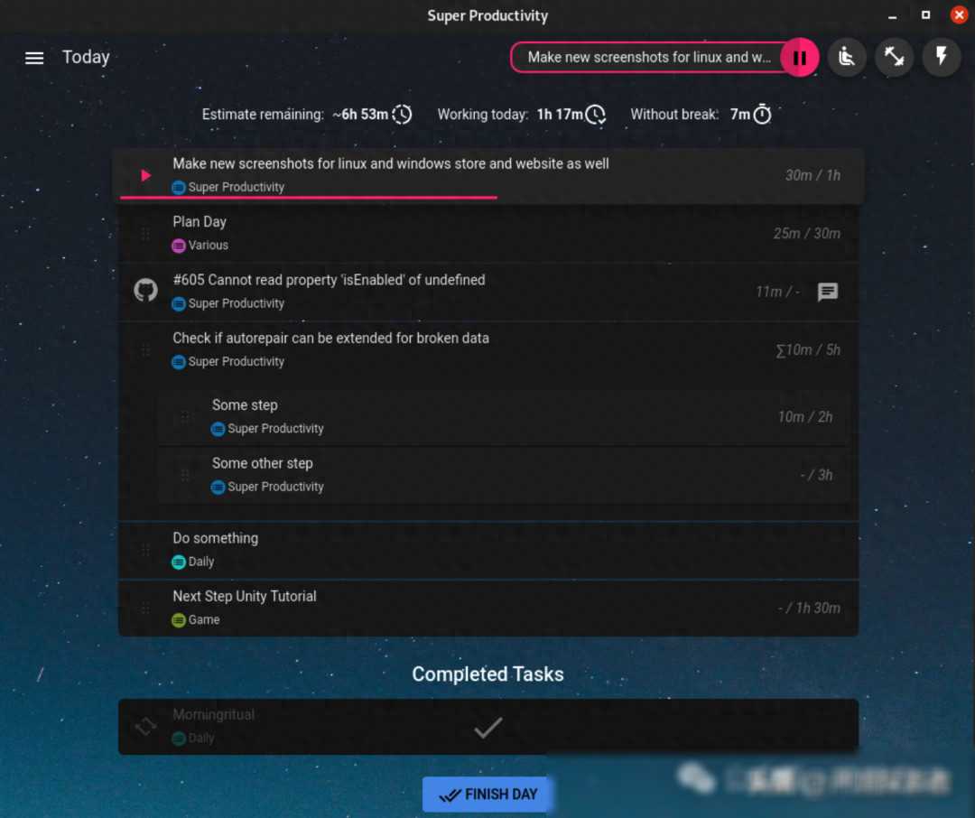Click drag handle of Next Step Unity Tutorial
Viewport: 975px width, 818px height.
coord(144,609)
